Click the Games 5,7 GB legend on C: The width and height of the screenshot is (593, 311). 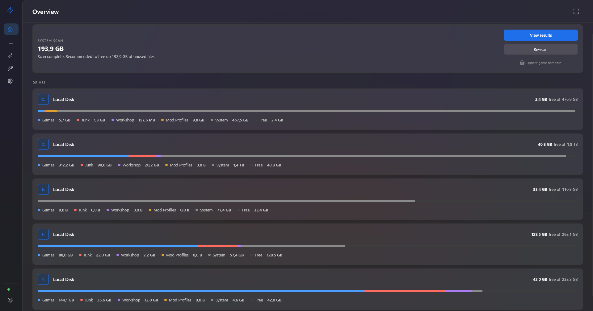(54, 120)
